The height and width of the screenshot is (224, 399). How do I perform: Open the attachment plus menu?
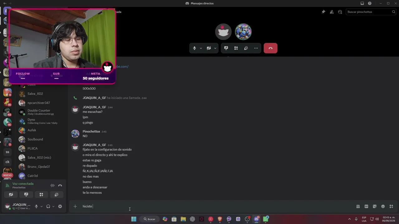pyautogui.click(x=75, y=206)
